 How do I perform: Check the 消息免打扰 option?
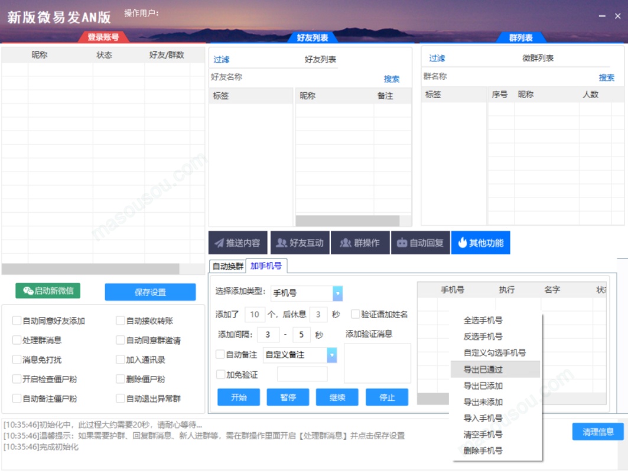(x=17, y=359)
